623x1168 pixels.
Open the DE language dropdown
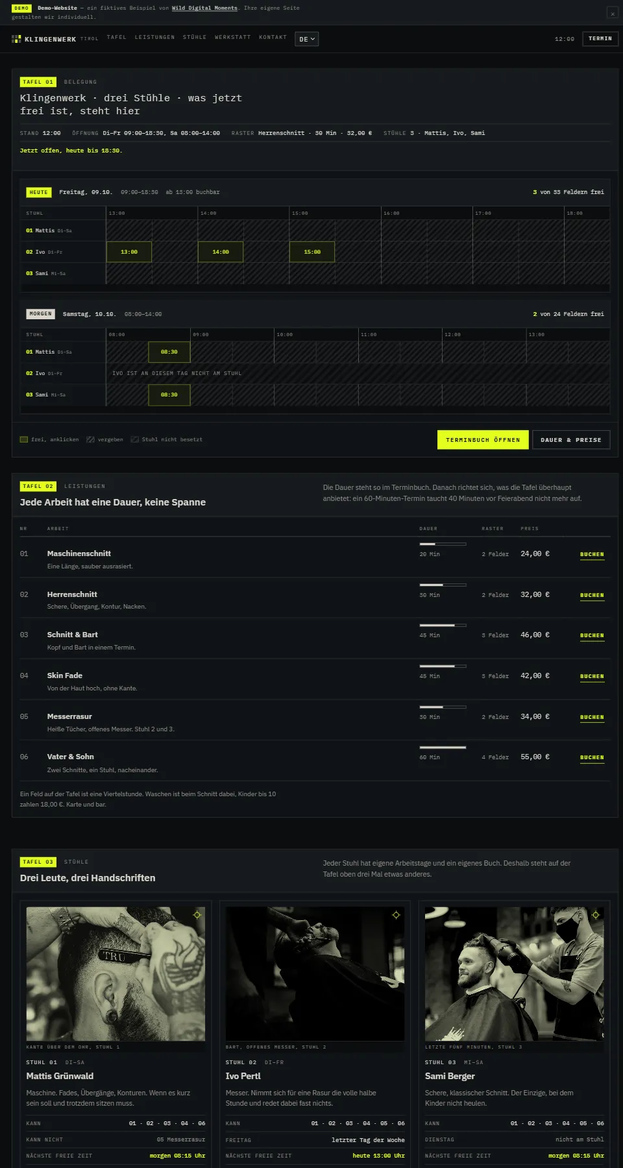[x=306, y=39]
